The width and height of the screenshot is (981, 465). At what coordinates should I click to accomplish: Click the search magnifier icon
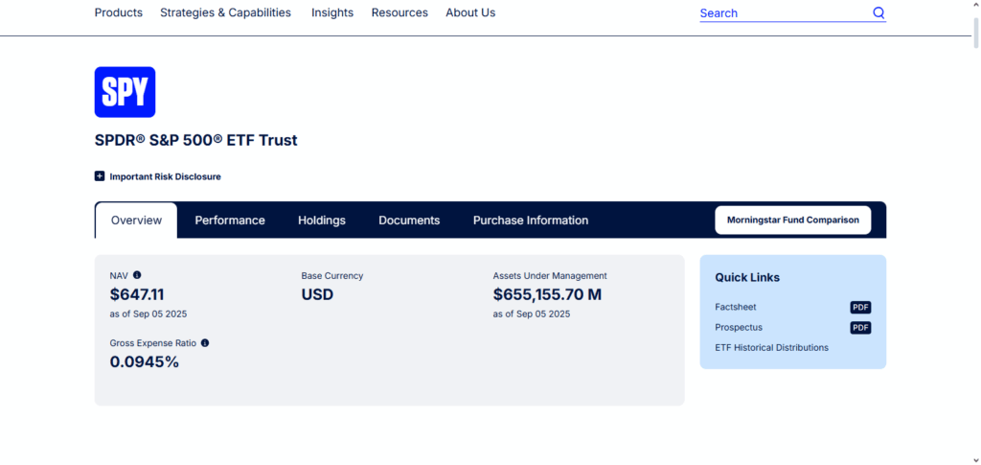[x=879, y=12]
